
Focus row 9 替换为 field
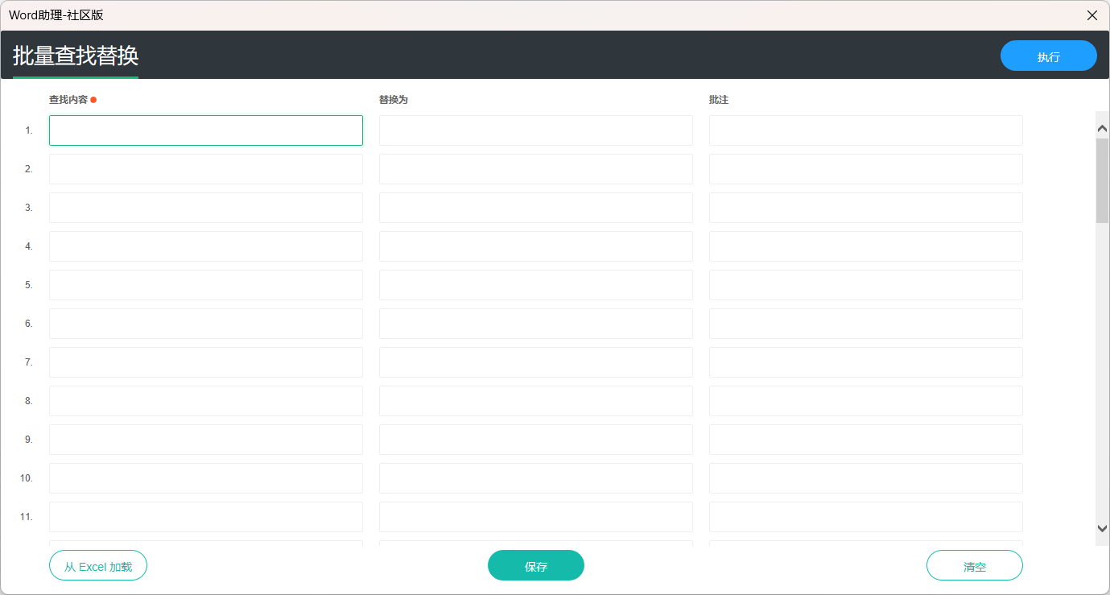[536, 440]
